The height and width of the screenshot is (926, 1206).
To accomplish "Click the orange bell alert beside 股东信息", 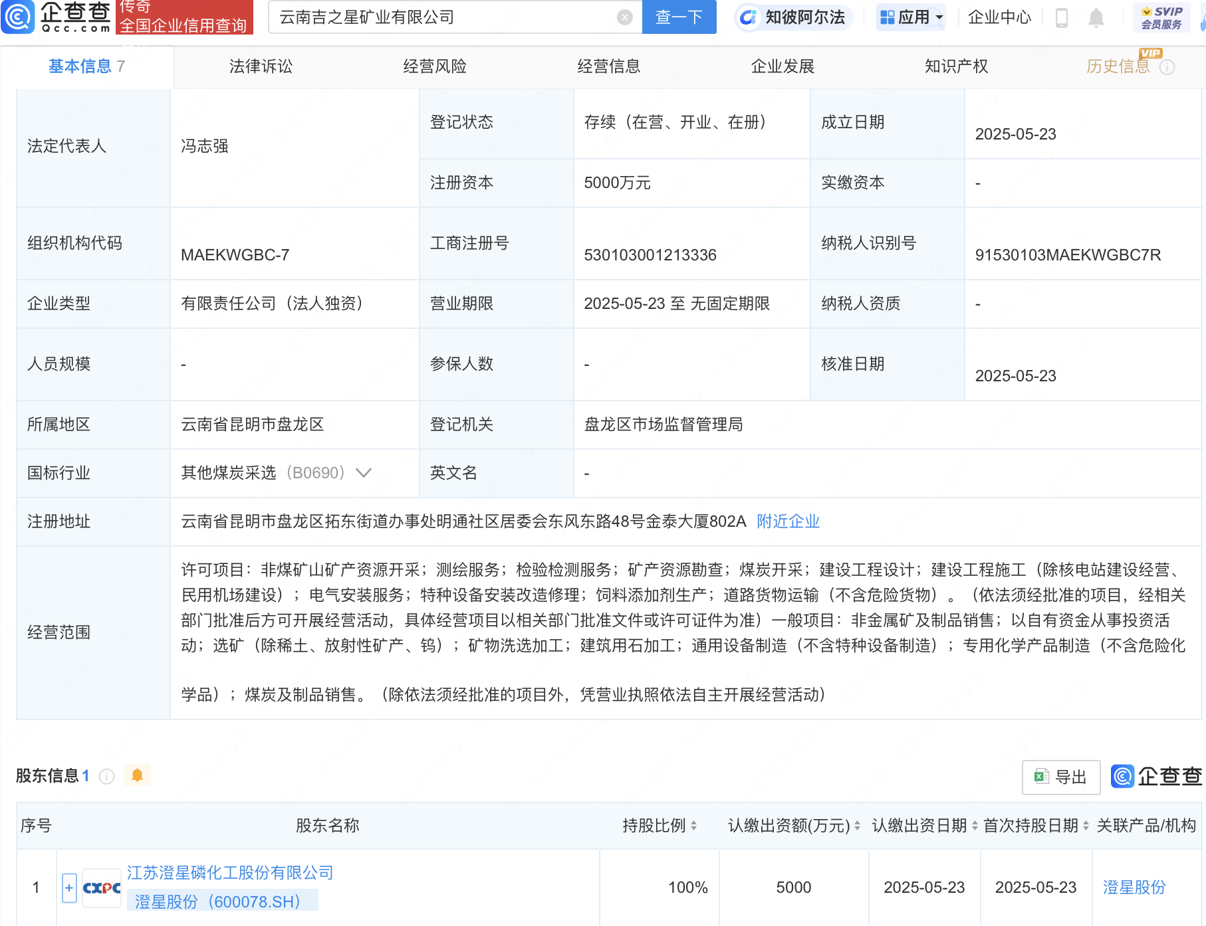I will (138, 775).
